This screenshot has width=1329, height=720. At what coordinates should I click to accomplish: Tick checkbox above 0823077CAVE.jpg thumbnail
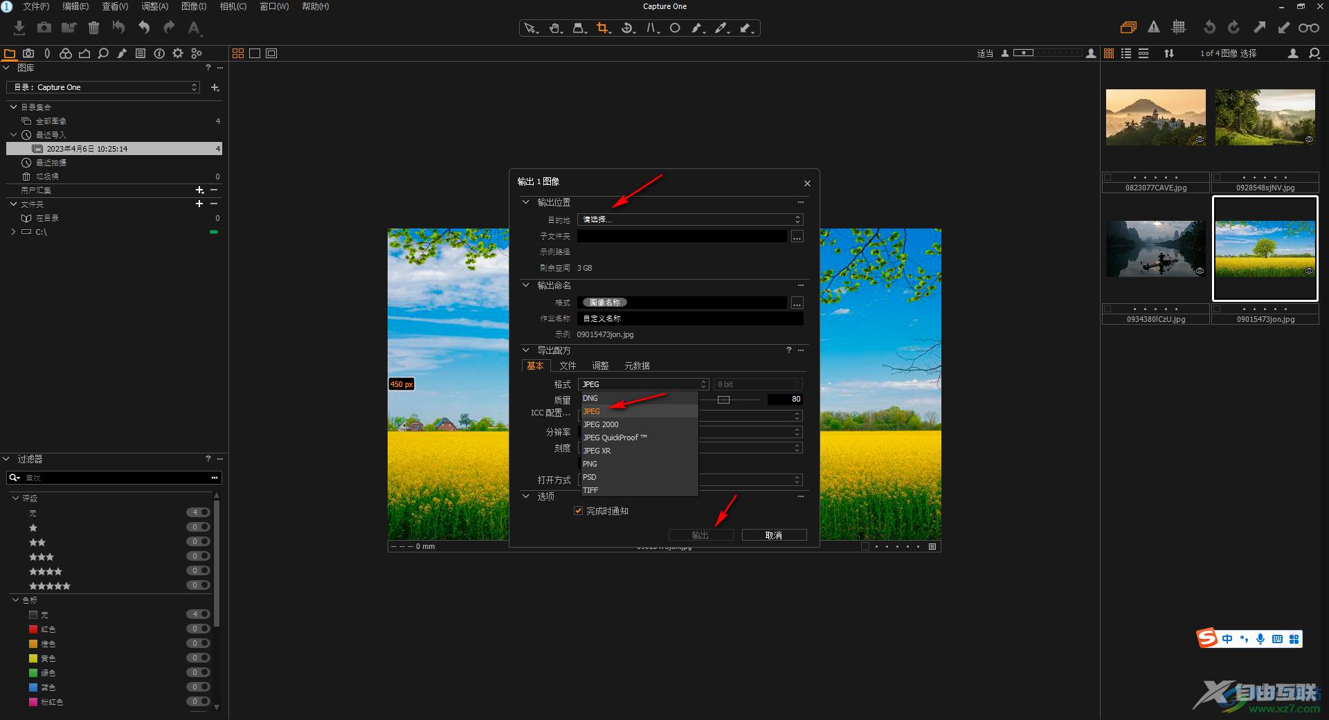pos(1107,177)
